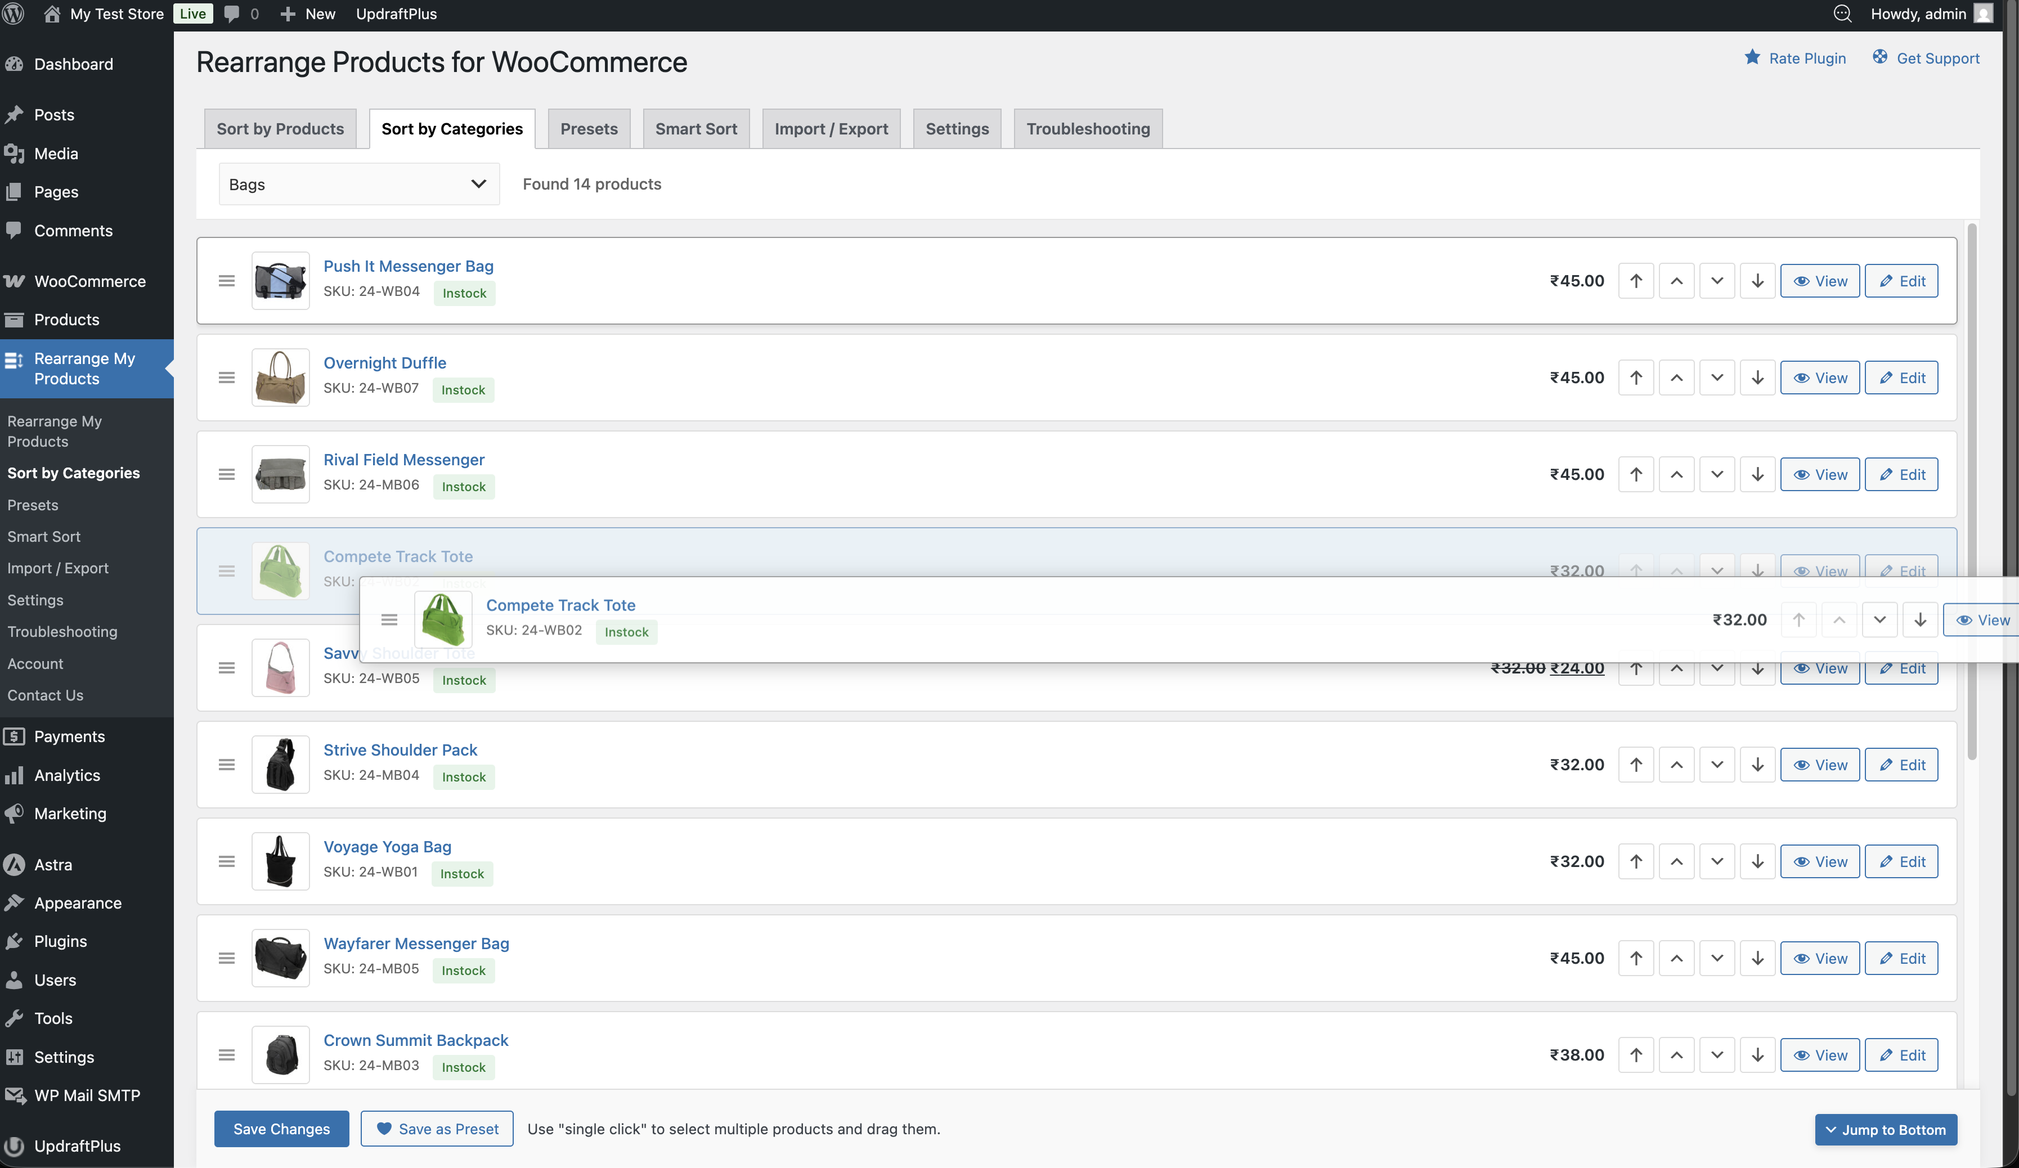The height and width of the screenshot is (1168, 2019).
Task: Move Rival Field Messenger down one position
Action: coord(1717,474)
